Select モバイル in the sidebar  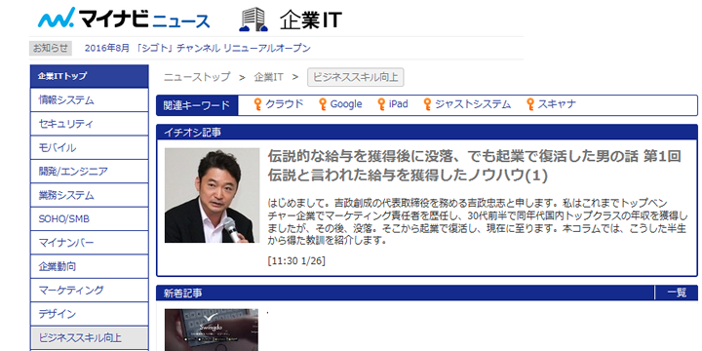[89, 147]
